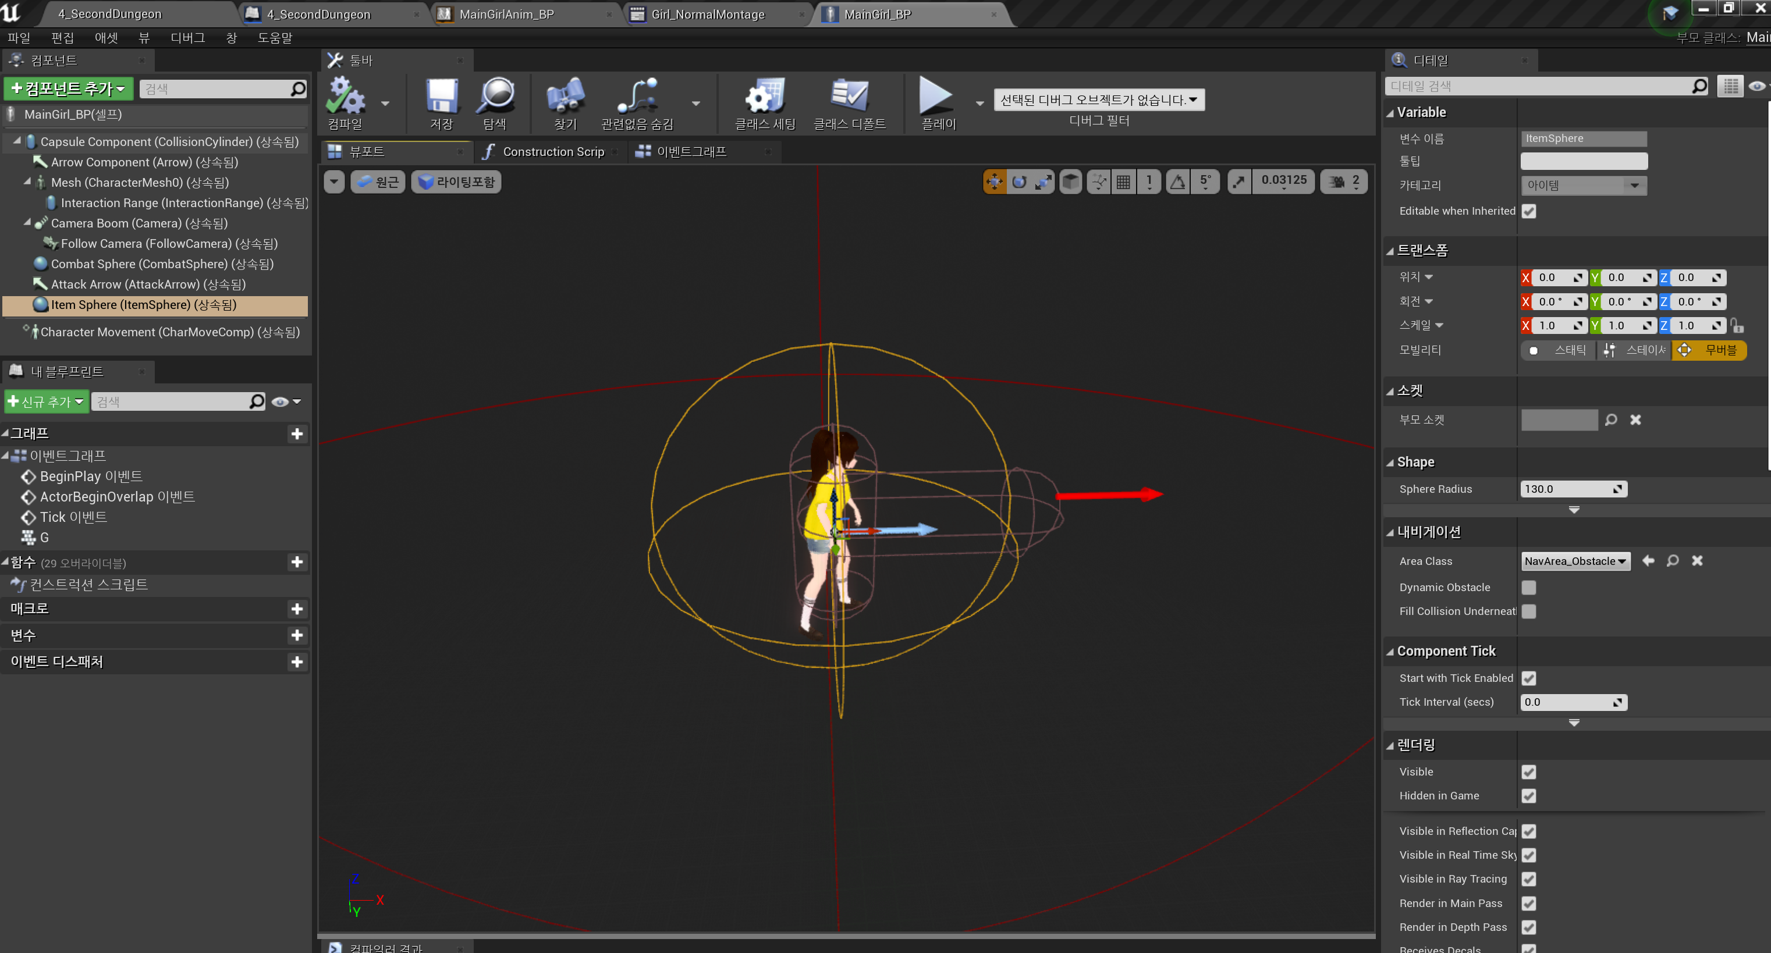Open the debug object selection dropdown
1771x953 pixels.
pyautogui.click(x=1099, y=100)
